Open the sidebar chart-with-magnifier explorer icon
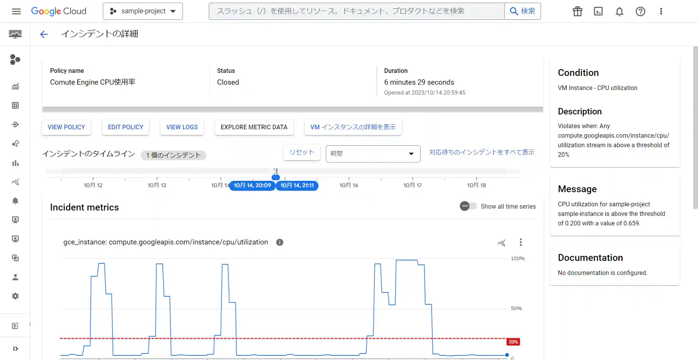Screen dimensions: 698x360 [15, 182]
